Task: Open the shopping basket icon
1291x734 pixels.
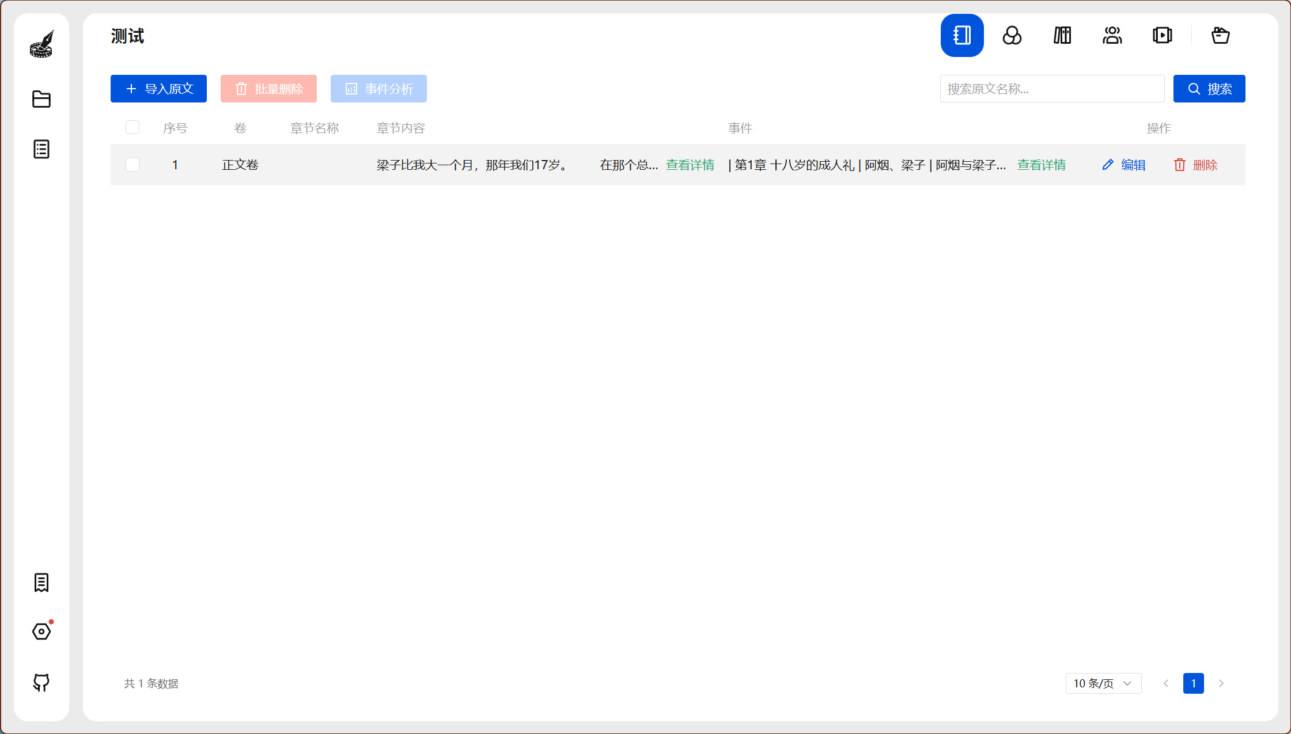Action: 1220,35
